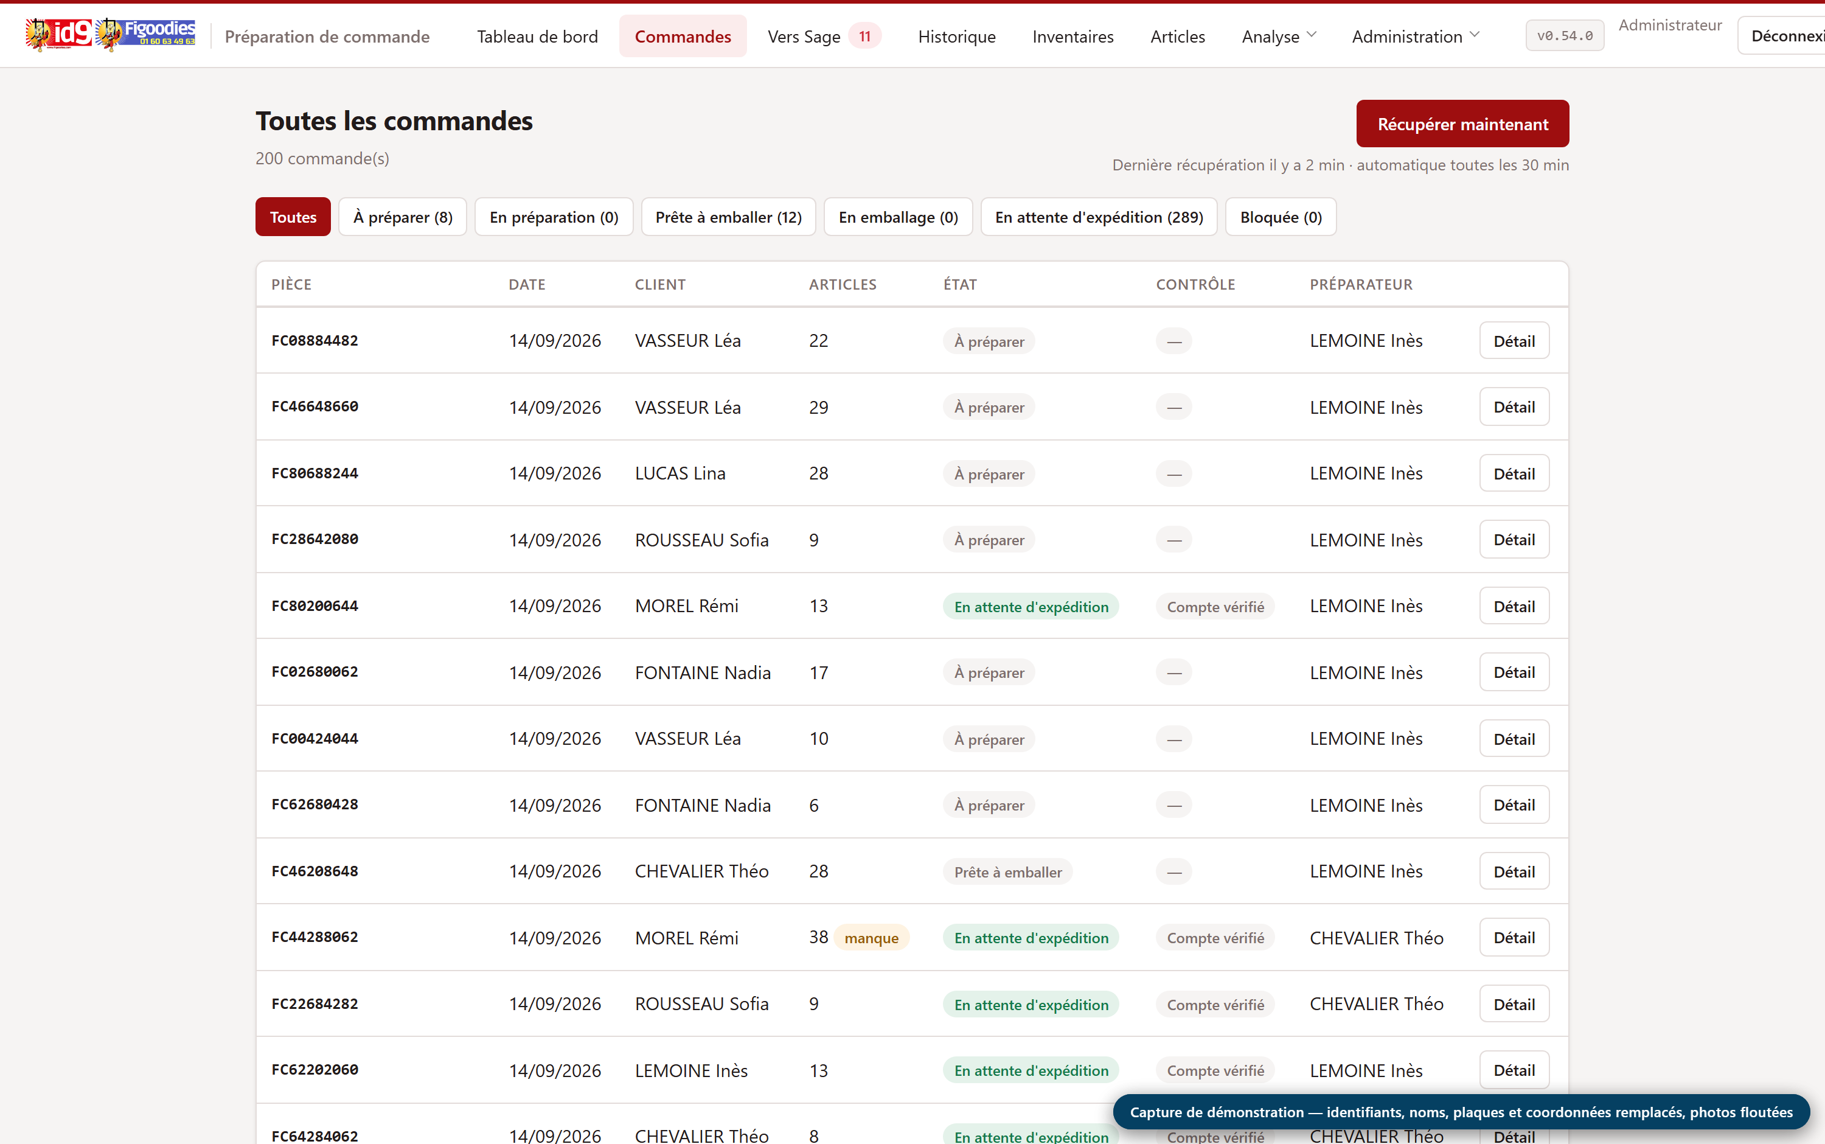
Task: Filter by En emballage (0)
Action: click(x=898, y=217)
